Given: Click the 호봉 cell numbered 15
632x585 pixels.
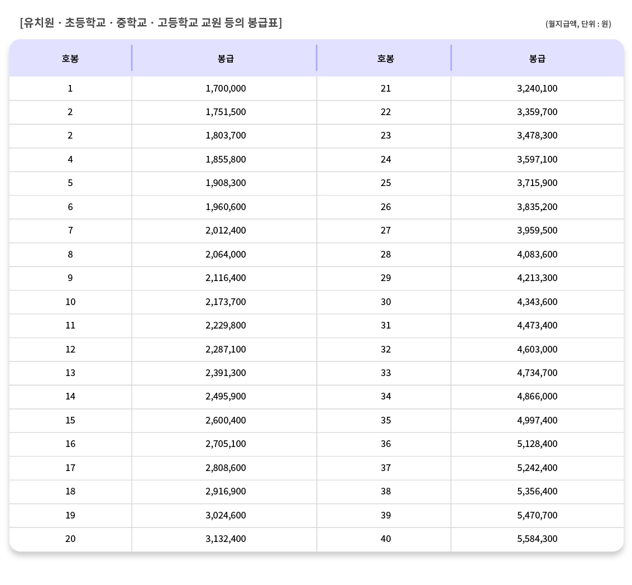Looking at the screenshot, I should [70, 420].
